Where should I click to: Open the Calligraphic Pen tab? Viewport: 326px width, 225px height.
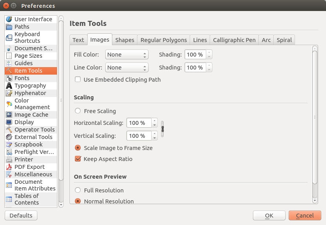(234, 40)
